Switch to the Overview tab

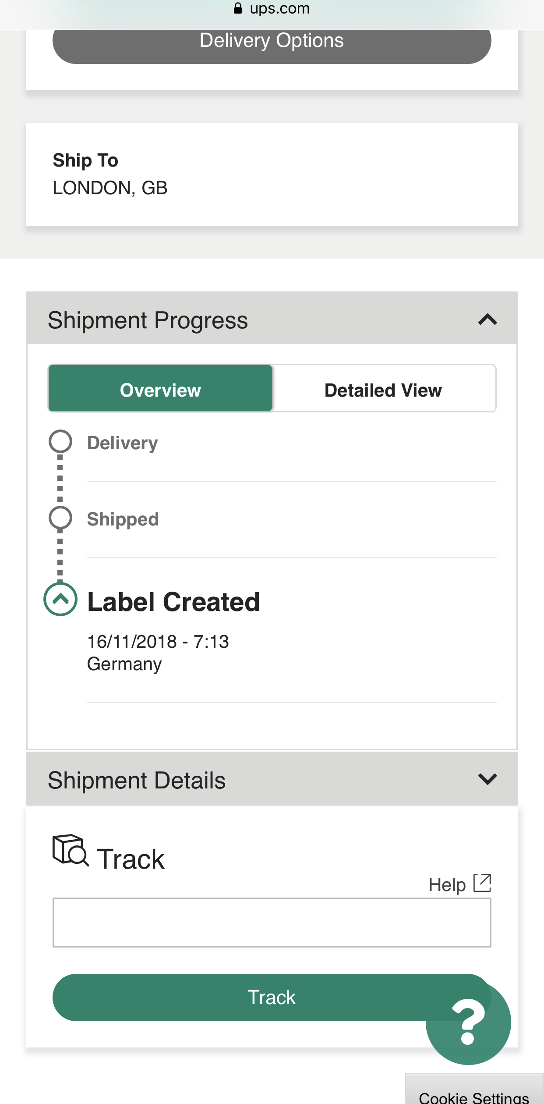pos(160,389)
